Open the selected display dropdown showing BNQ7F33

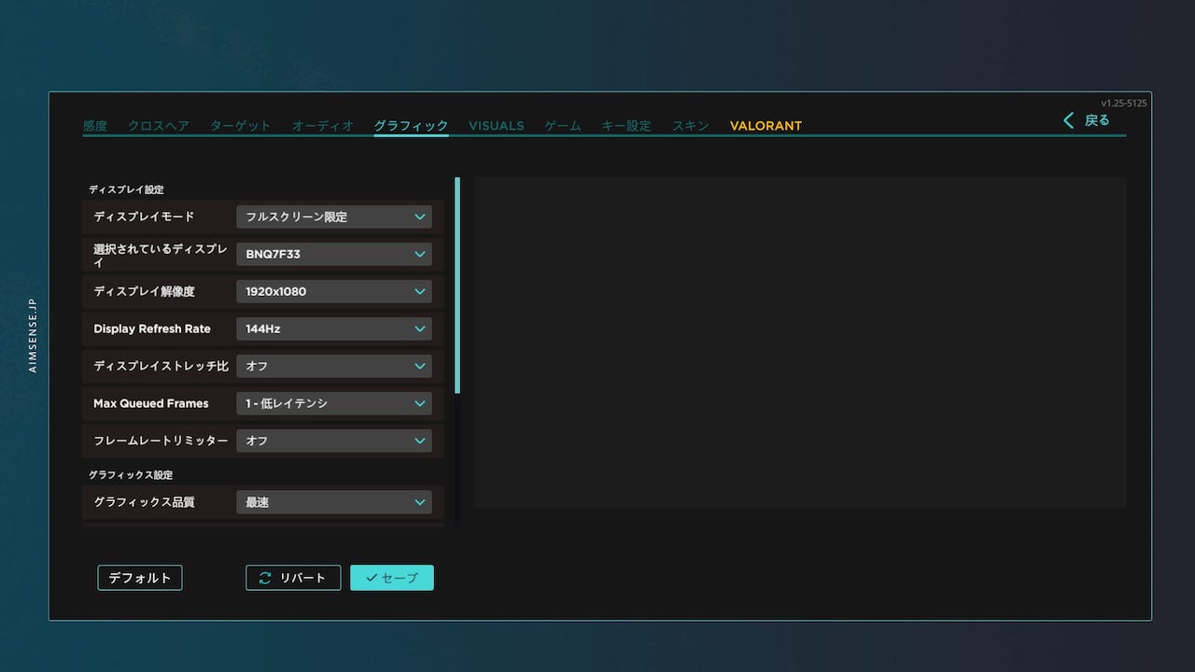(333, 254)
